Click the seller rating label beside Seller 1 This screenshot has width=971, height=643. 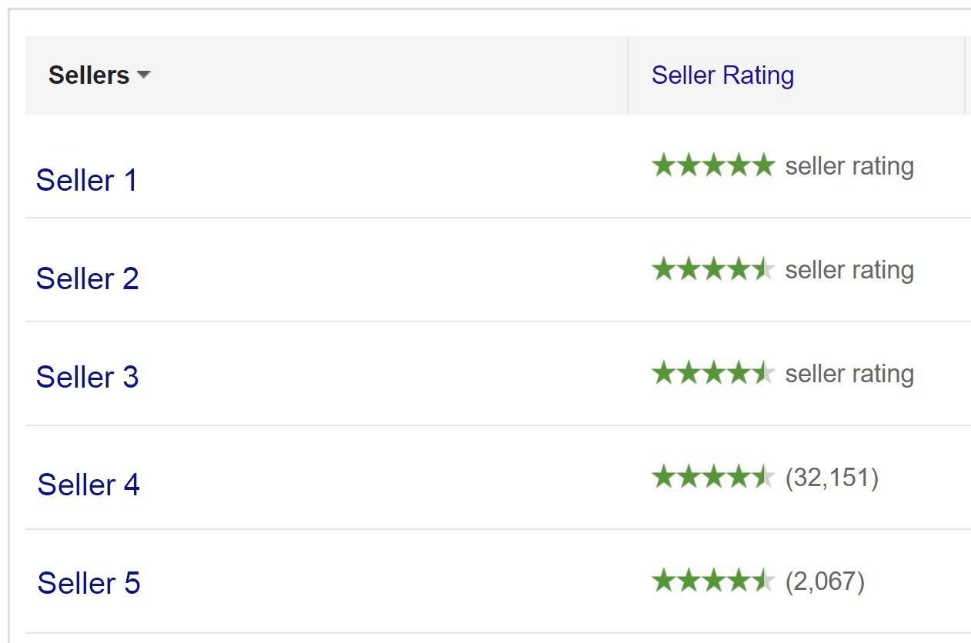click(848, 165)
